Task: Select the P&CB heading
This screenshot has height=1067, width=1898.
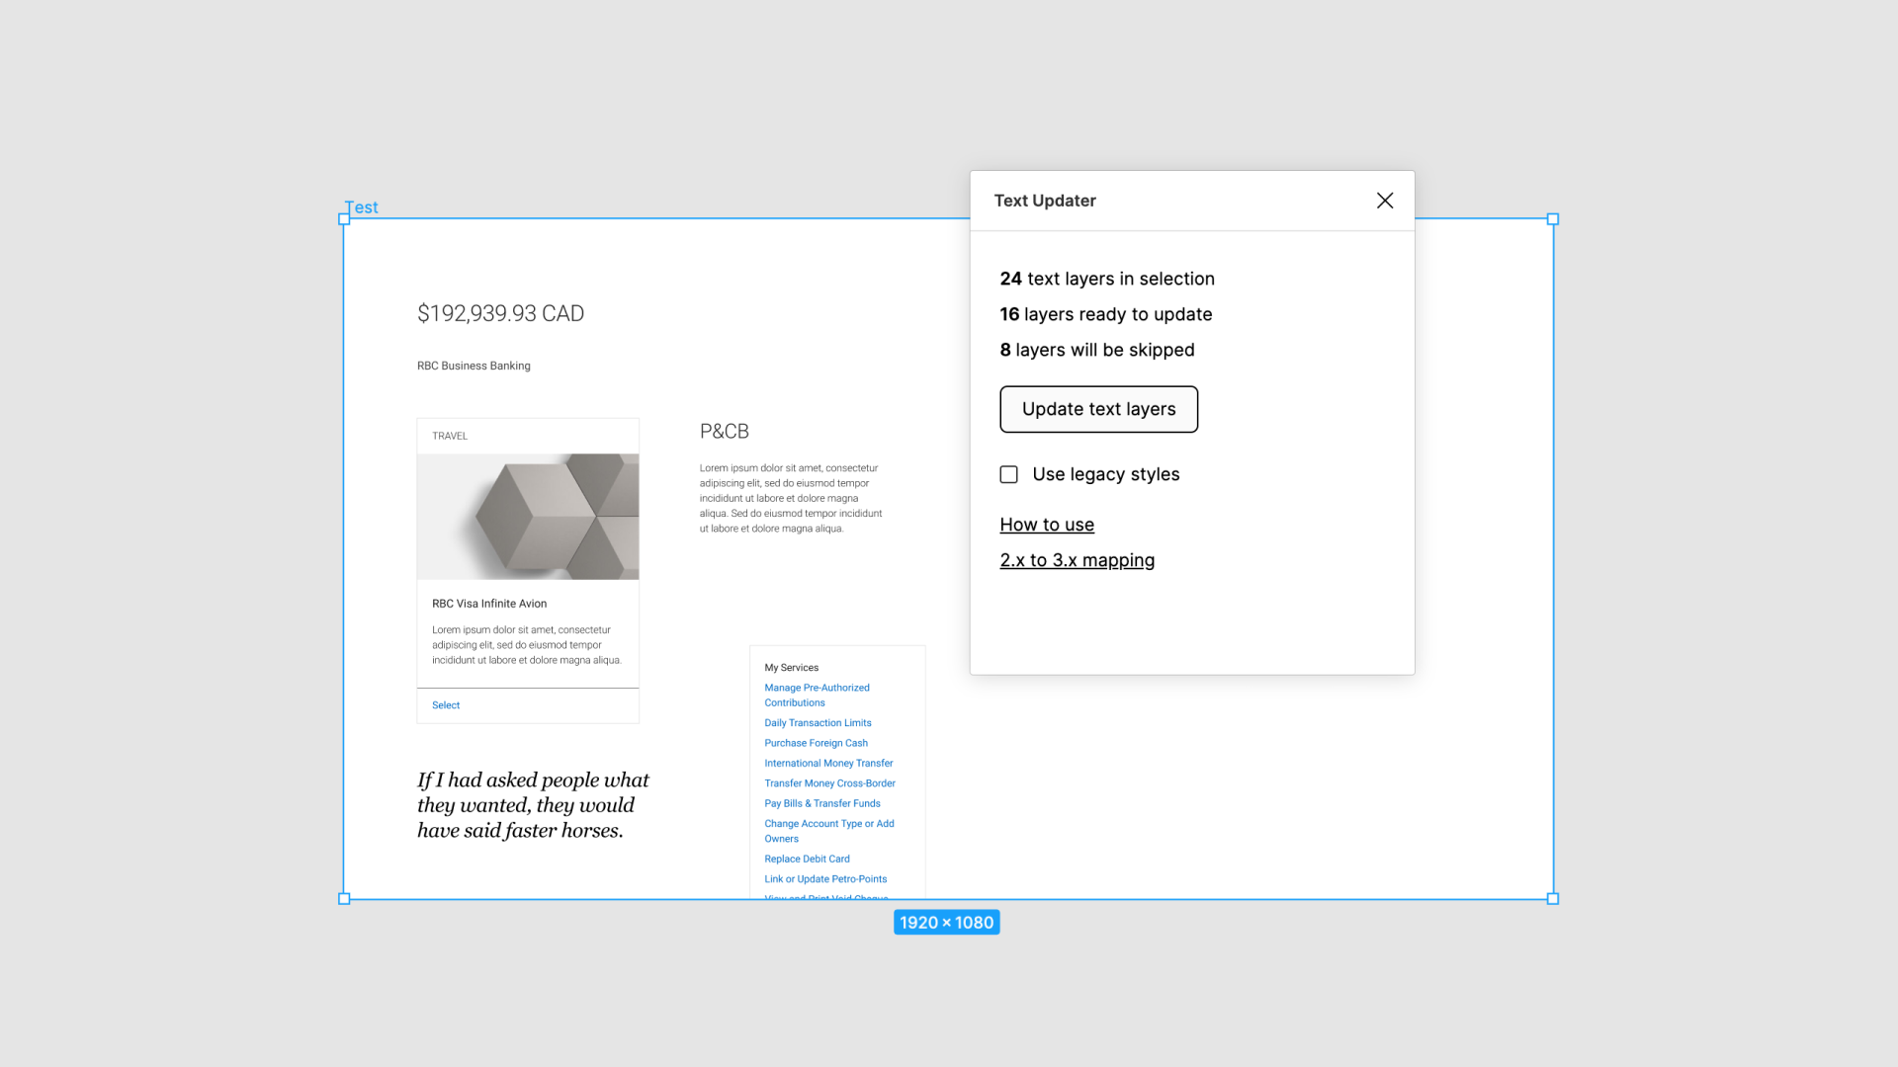Action: click(725, 432)
